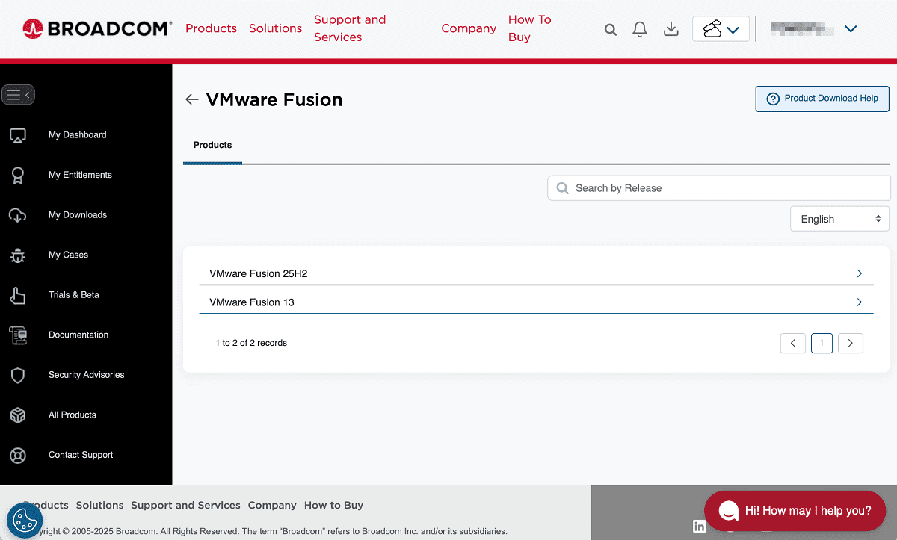
Task: Select the Products tab
Action: tap(212, 145)
